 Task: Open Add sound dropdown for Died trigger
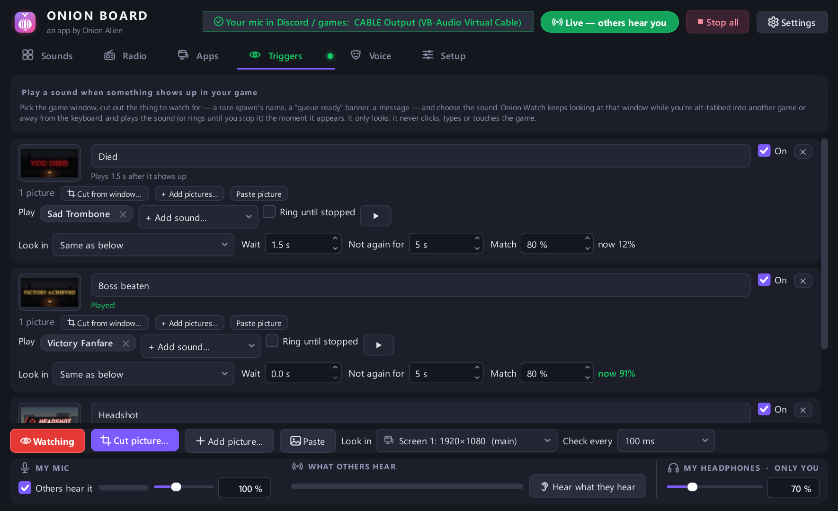coord(198,218)
